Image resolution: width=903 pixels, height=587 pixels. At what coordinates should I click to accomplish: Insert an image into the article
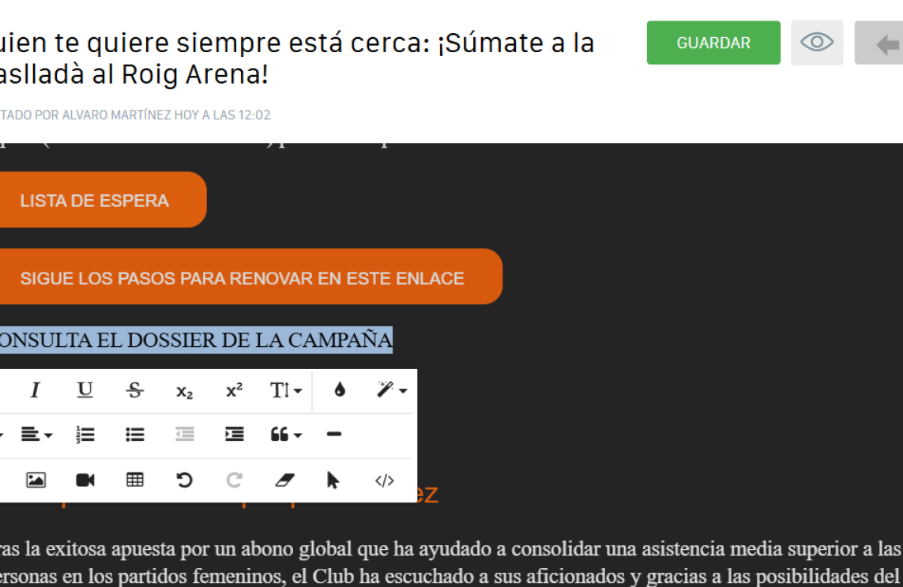pyautogui.click(x=36, y=480)
